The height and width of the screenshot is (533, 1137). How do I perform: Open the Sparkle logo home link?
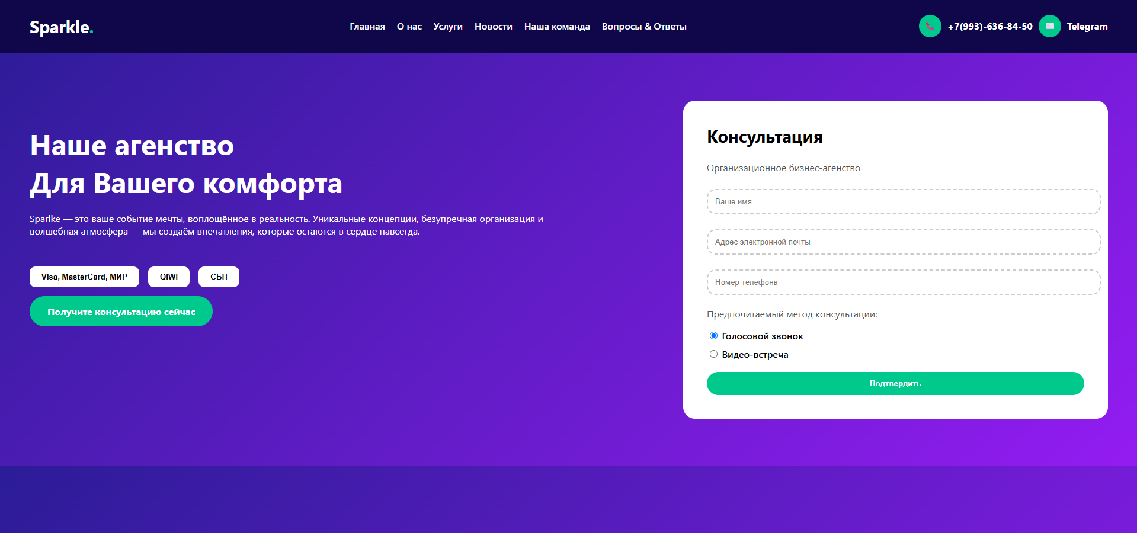62,27
